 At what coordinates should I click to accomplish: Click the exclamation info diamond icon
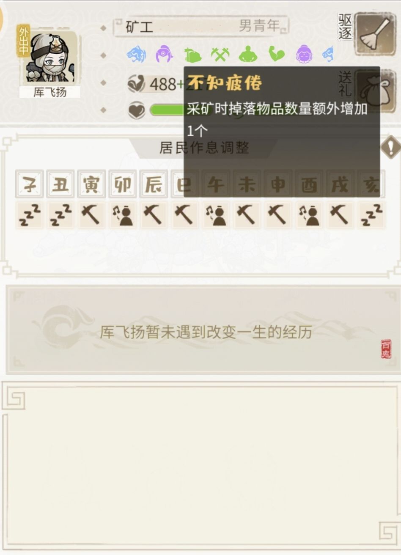point(390,148)
